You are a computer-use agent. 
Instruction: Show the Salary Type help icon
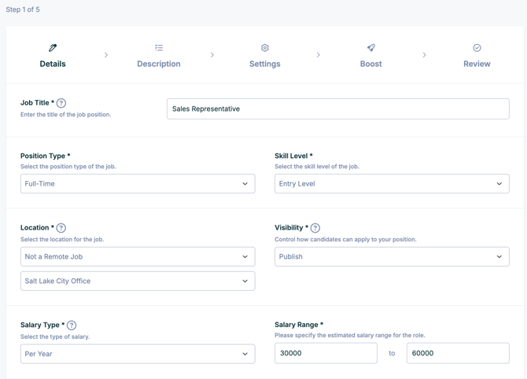click(x=72, y=326)
